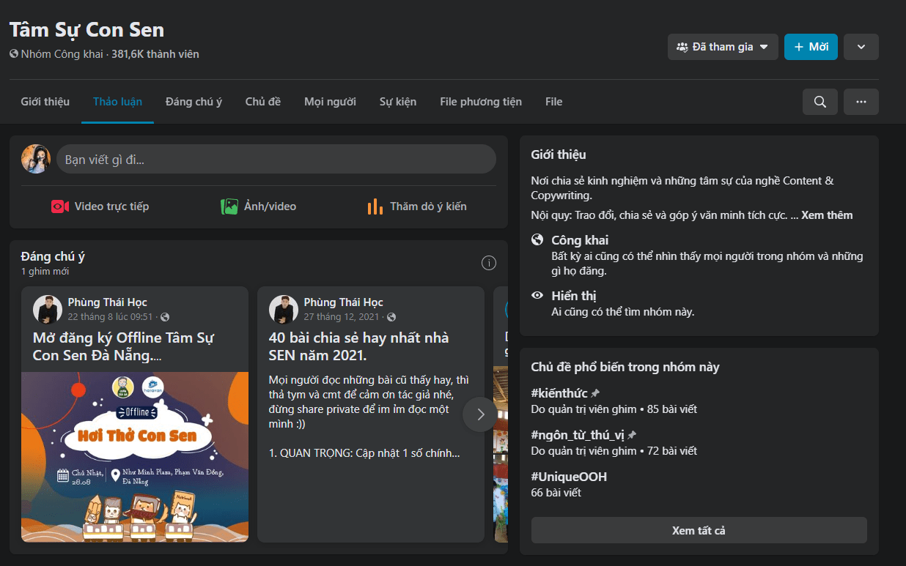Click globe icon next to Nhóm Công khai
This screenshot has width=906, height=566.
[x=14, y=54]
